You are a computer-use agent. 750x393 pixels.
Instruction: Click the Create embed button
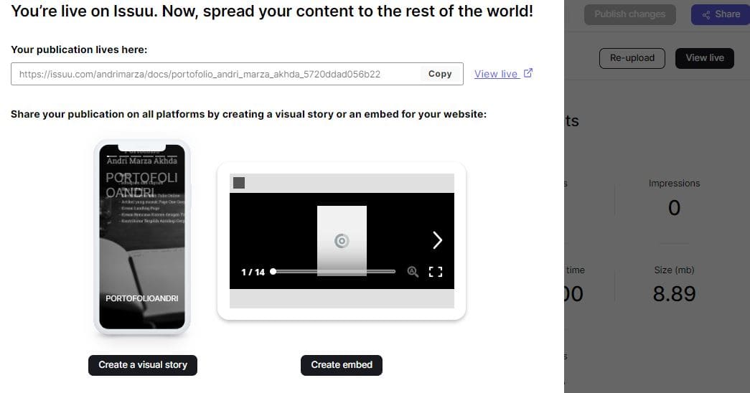pyautogui.click(x=342, y=365)
